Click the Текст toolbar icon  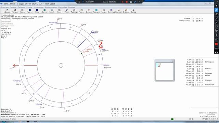[x=67, y=11]
